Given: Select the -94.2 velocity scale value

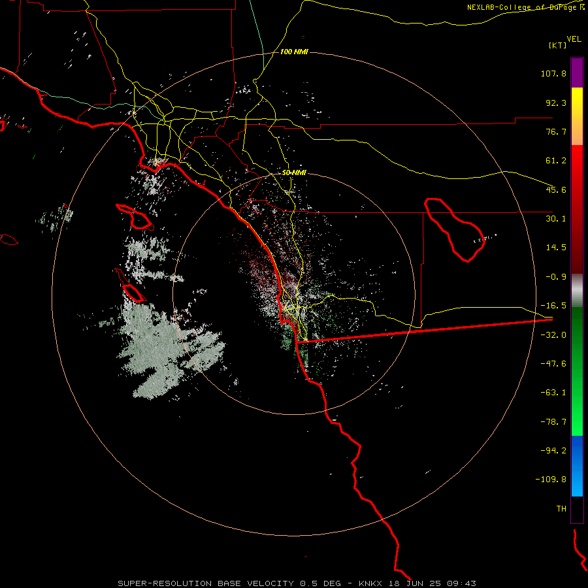Looking at the screenshot, I should click(553, 450).
